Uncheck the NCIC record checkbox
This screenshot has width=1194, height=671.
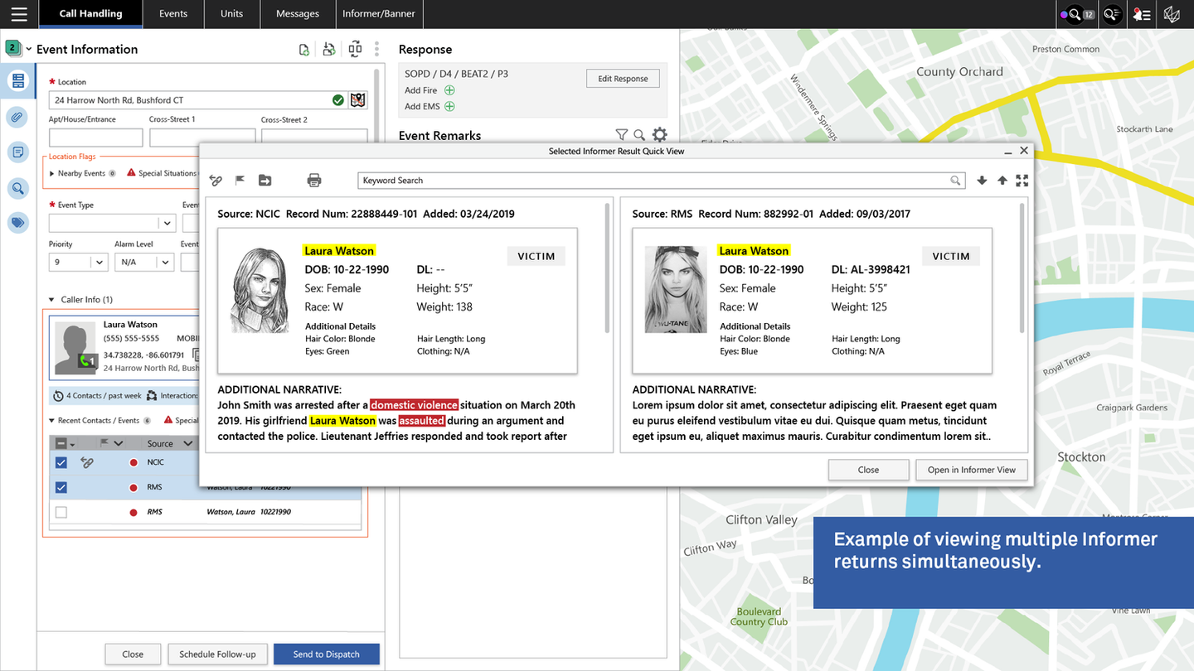61,462
